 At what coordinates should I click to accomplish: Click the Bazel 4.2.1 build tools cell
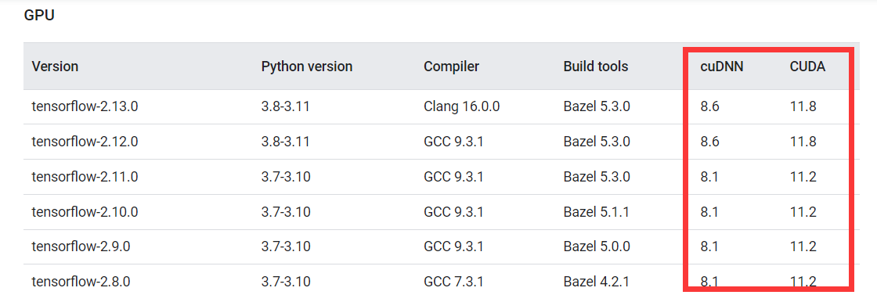[x=597, y=282]
